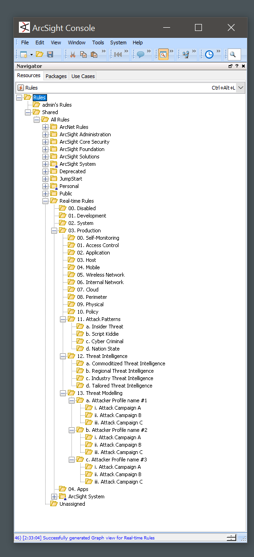
Task: Toggle the highlighted search view toolbar icon
Action: (x=163, y=54)
